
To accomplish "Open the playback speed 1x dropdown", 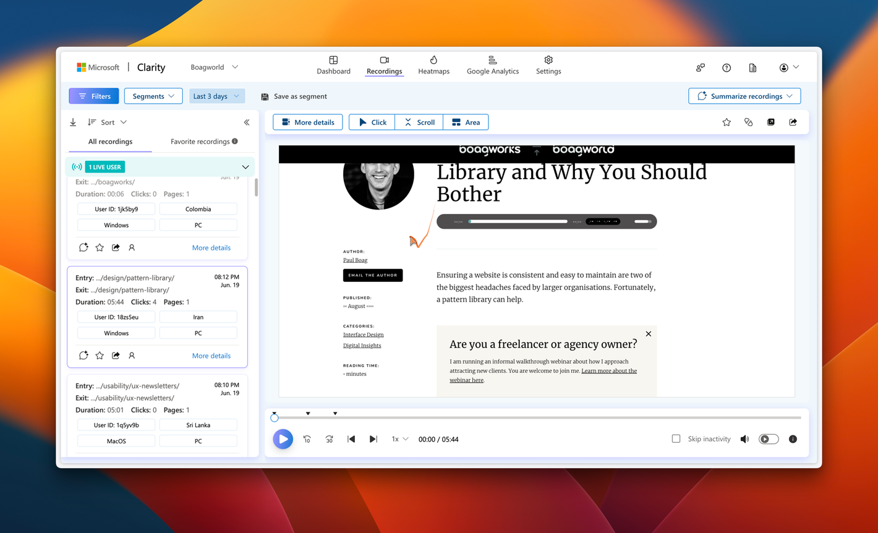I will pos(399,439).
